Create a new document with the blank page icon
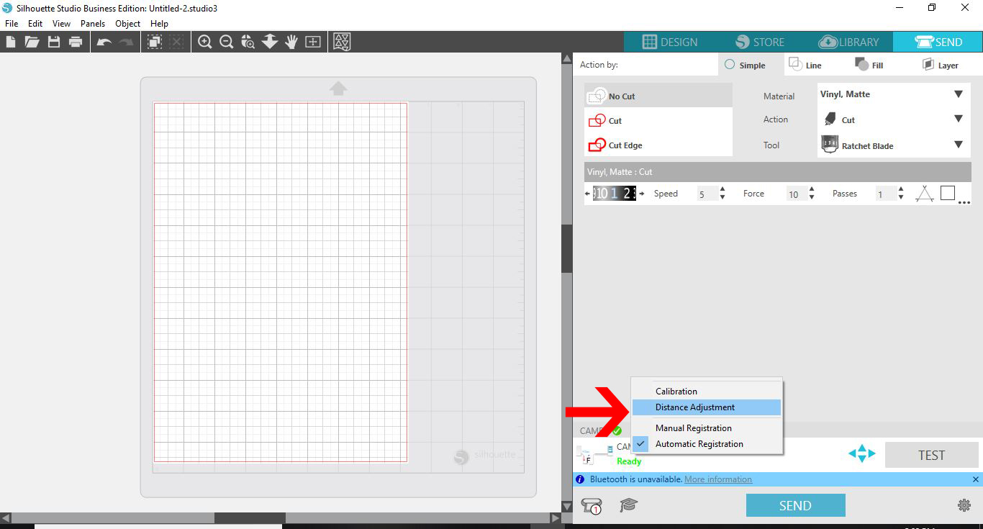The height and width of the screenshot is (529, 983). pyautogui.click(x=11, y=42)
